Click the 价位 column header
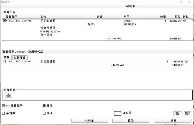Viewport: 194px width, 125px height. tap(177, 17)
